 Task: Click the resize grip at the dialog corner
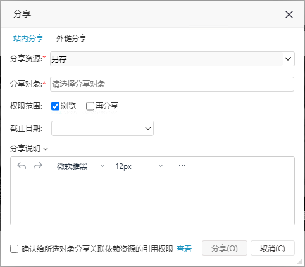tap(299, 262)
